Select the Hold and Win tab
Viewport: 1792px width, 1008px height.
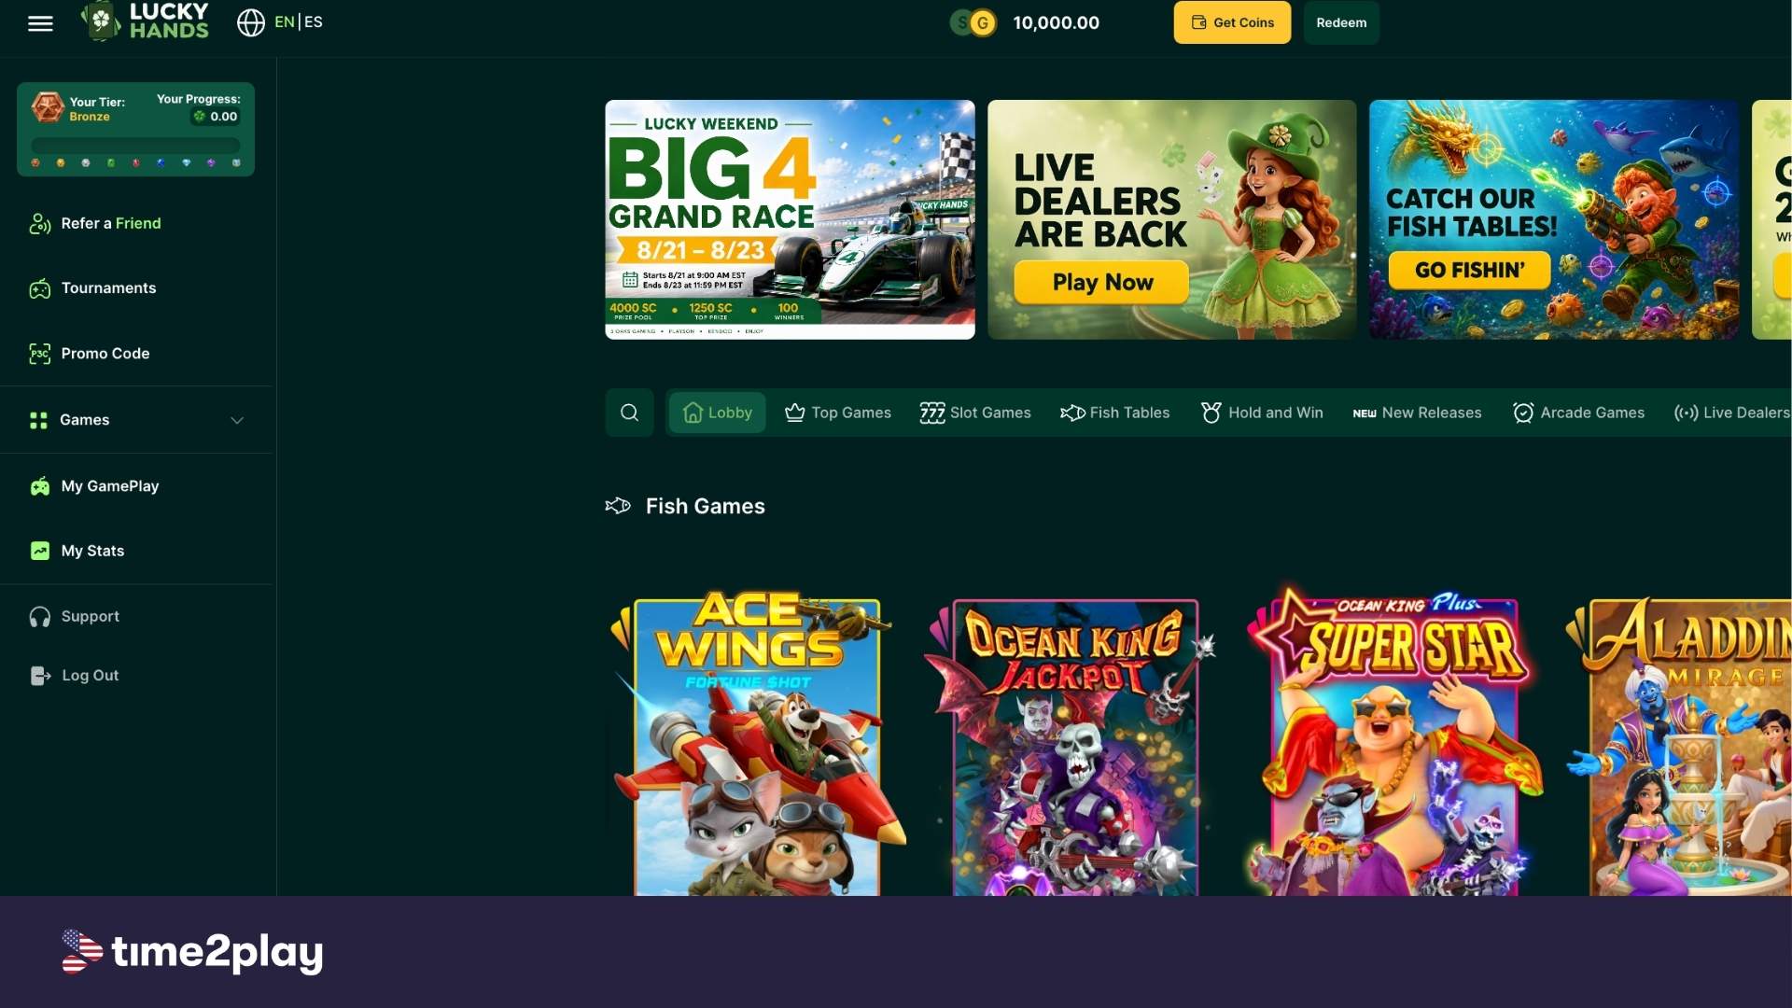point(1262,413)
